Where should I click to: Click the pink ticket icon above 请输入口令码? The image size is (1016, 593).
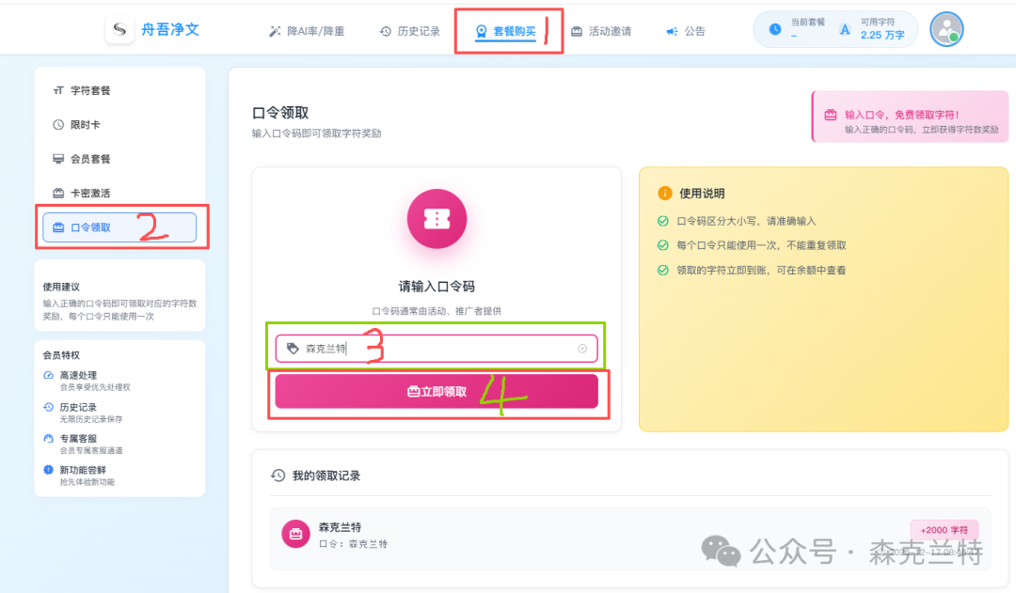(437, 218)
